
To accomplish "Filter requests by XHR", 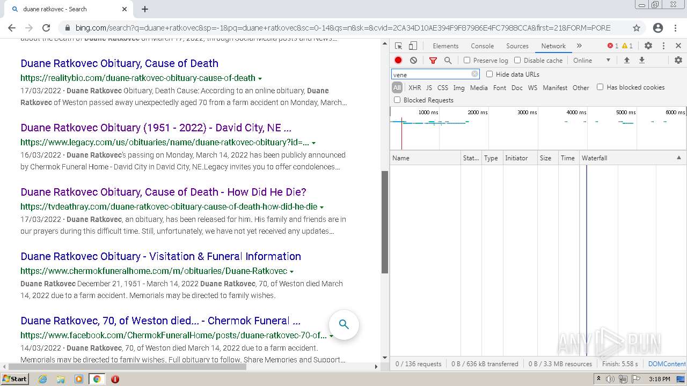I will point(415,87).
